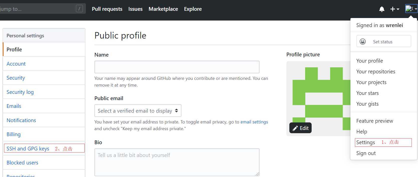Image resolution: width=418 pixels, height=177 pixels.
Task: Open Pull requests in the header
Action: click(107, 9)
